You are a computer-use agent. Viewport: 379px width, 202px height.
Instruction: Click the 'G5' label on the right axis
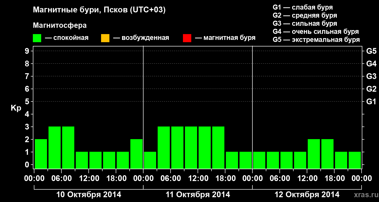point(371,51)
